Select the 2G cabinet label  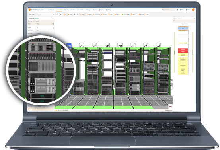pyautogui.click(x=82, y=45)
